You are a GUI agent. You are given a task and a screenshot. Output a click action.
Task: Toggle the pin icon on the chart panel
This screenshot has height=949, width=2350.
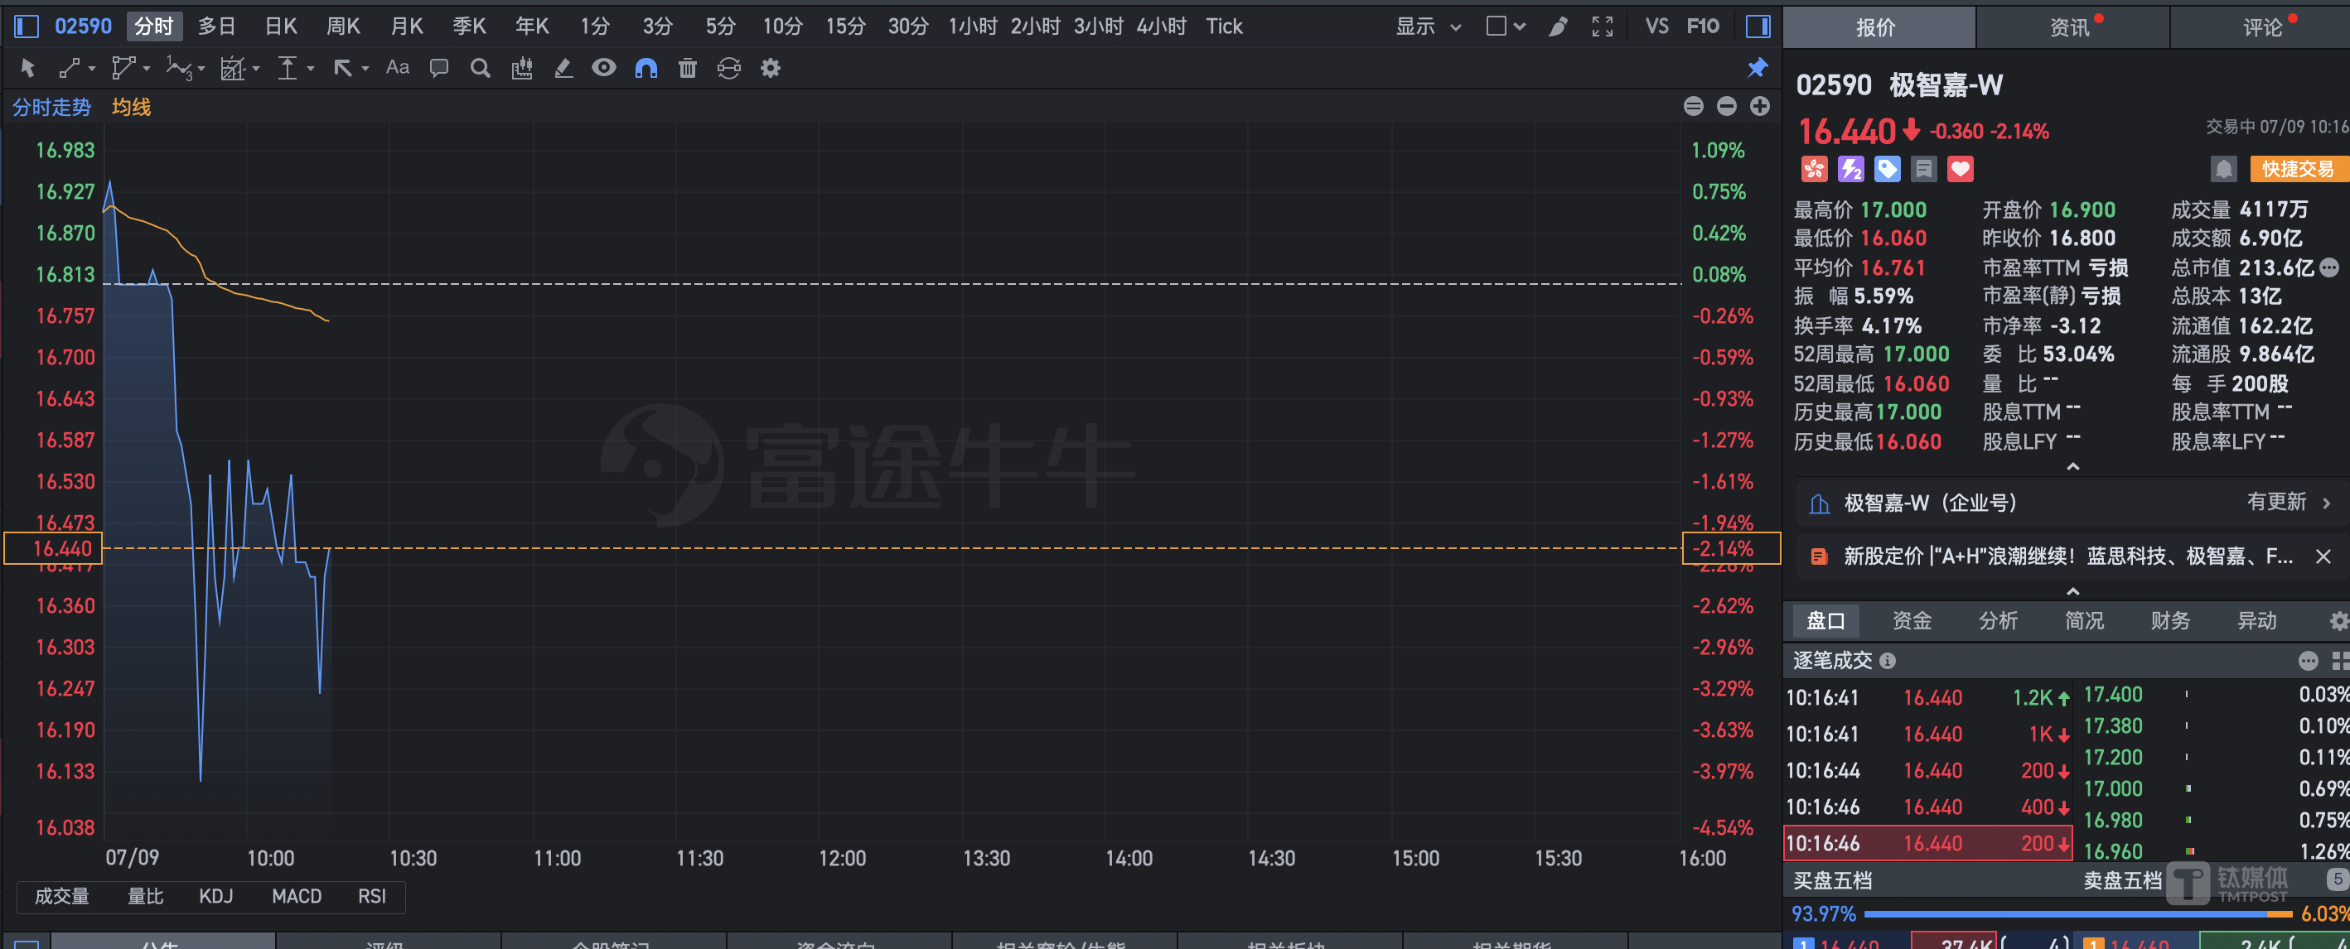1758,67
